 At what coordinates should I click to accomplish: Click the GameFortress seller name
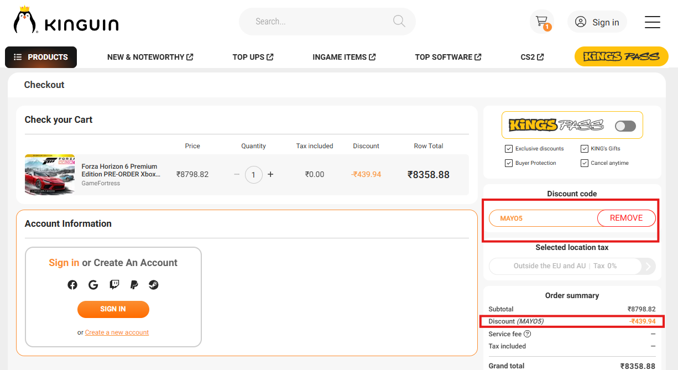101,183
